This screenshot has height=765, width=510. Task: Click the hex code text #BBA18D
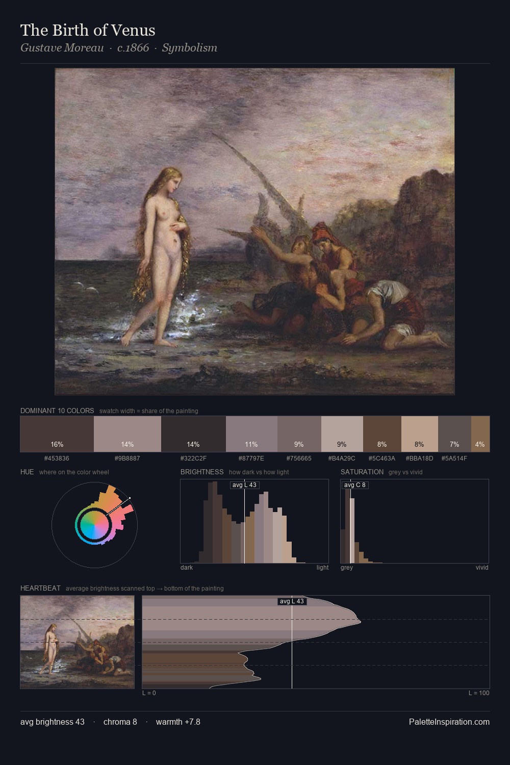[x=419, y=458]
